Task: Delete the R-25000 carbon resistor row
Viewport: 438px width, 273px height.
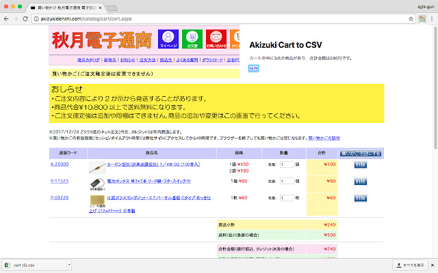Action: 361,165
